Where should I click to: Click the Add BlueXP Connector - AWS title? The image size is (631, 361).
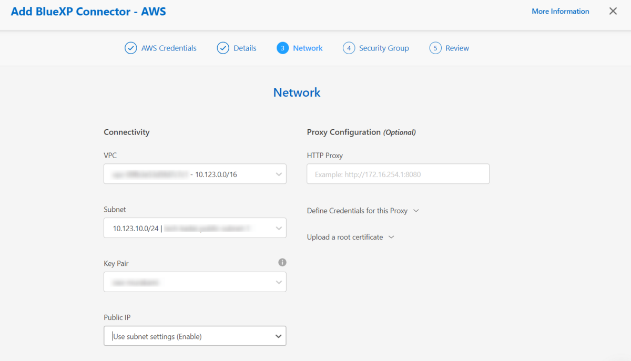[x=88, y=11]
